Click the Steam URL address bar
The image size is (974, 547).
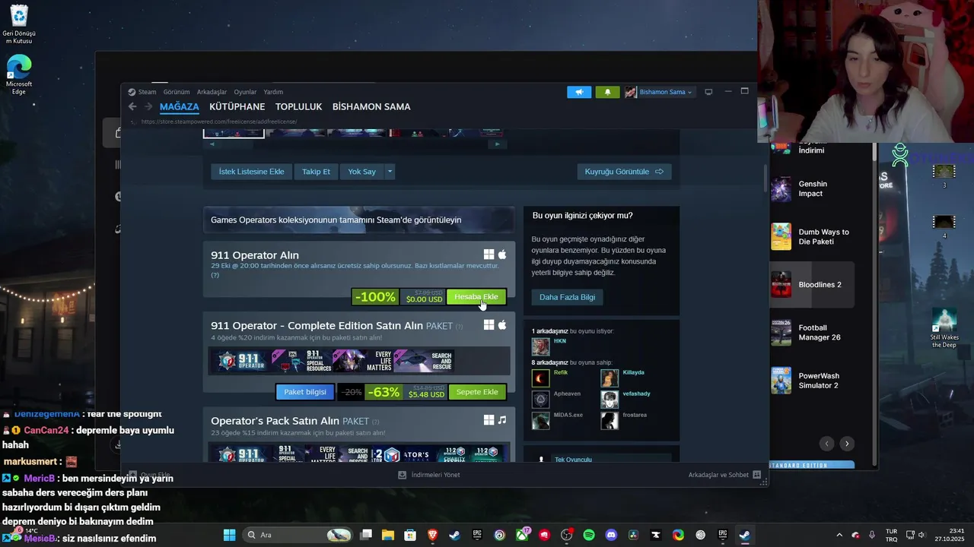pyautogui.click(x=218, y=122)
